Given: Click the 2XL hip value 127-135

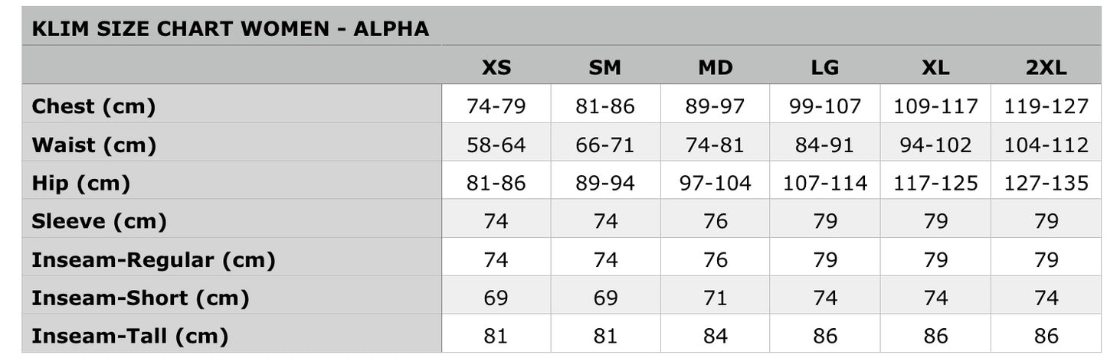Looking at the screenshot, I should 1046,183.
